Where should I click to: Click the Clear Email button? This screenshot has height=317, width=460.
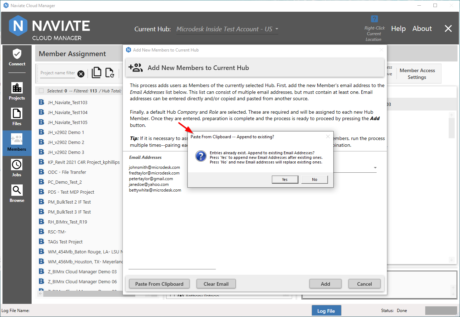216,284
